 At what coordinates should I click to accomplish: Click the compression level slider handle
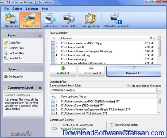coord(55,129)
